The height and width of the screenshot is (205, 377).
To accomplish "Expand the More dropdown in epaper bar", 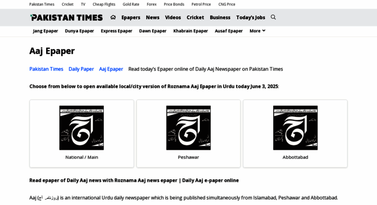I will coord(257,31).
